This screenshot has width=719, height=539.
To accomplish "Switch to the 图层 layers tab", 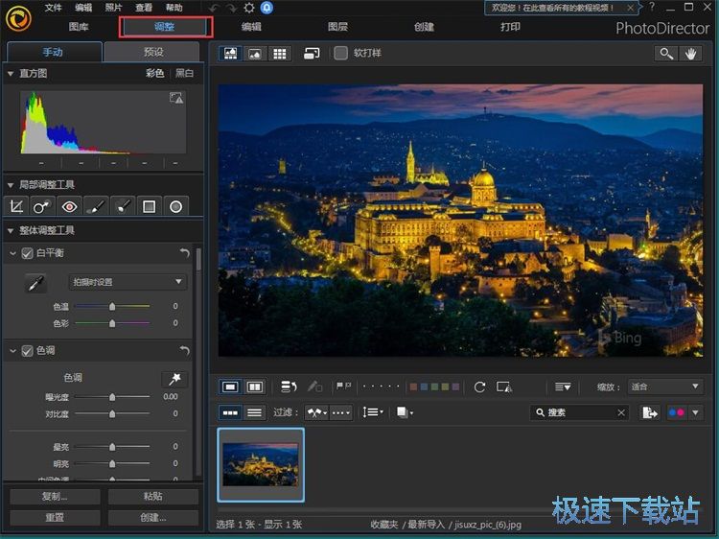I will pos(337,27).
